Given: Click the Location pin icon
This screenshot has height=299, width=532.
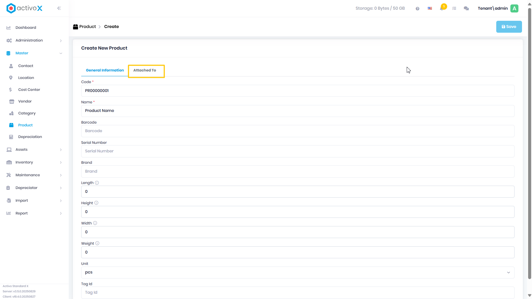Looking at the screenshot, I should tap(11, 78).
